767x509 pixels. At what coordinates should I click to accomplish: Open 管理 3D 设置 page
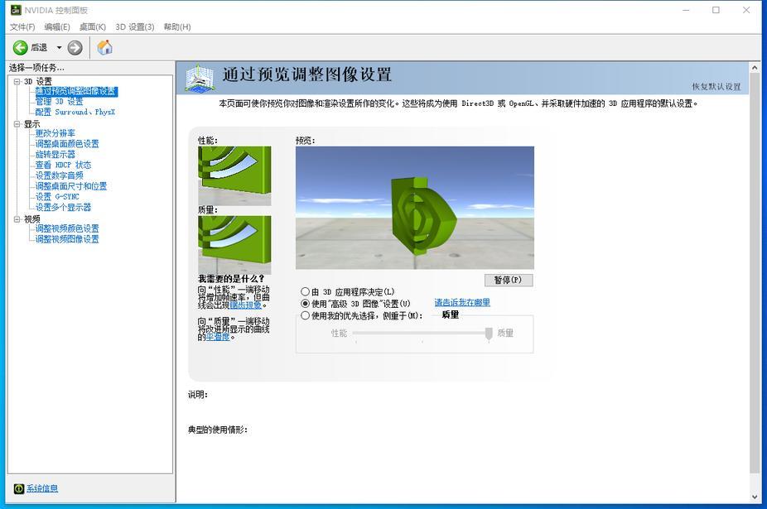tap(59, 102)
